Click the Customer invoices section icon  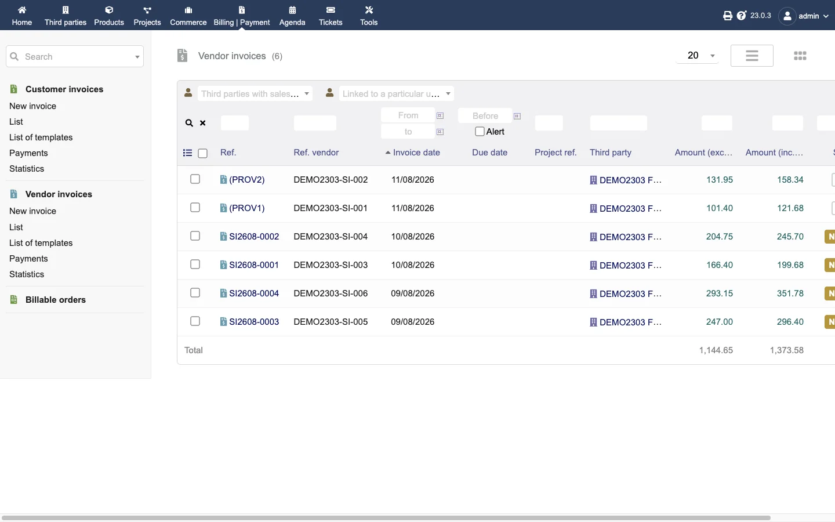[x=14, y=89]
